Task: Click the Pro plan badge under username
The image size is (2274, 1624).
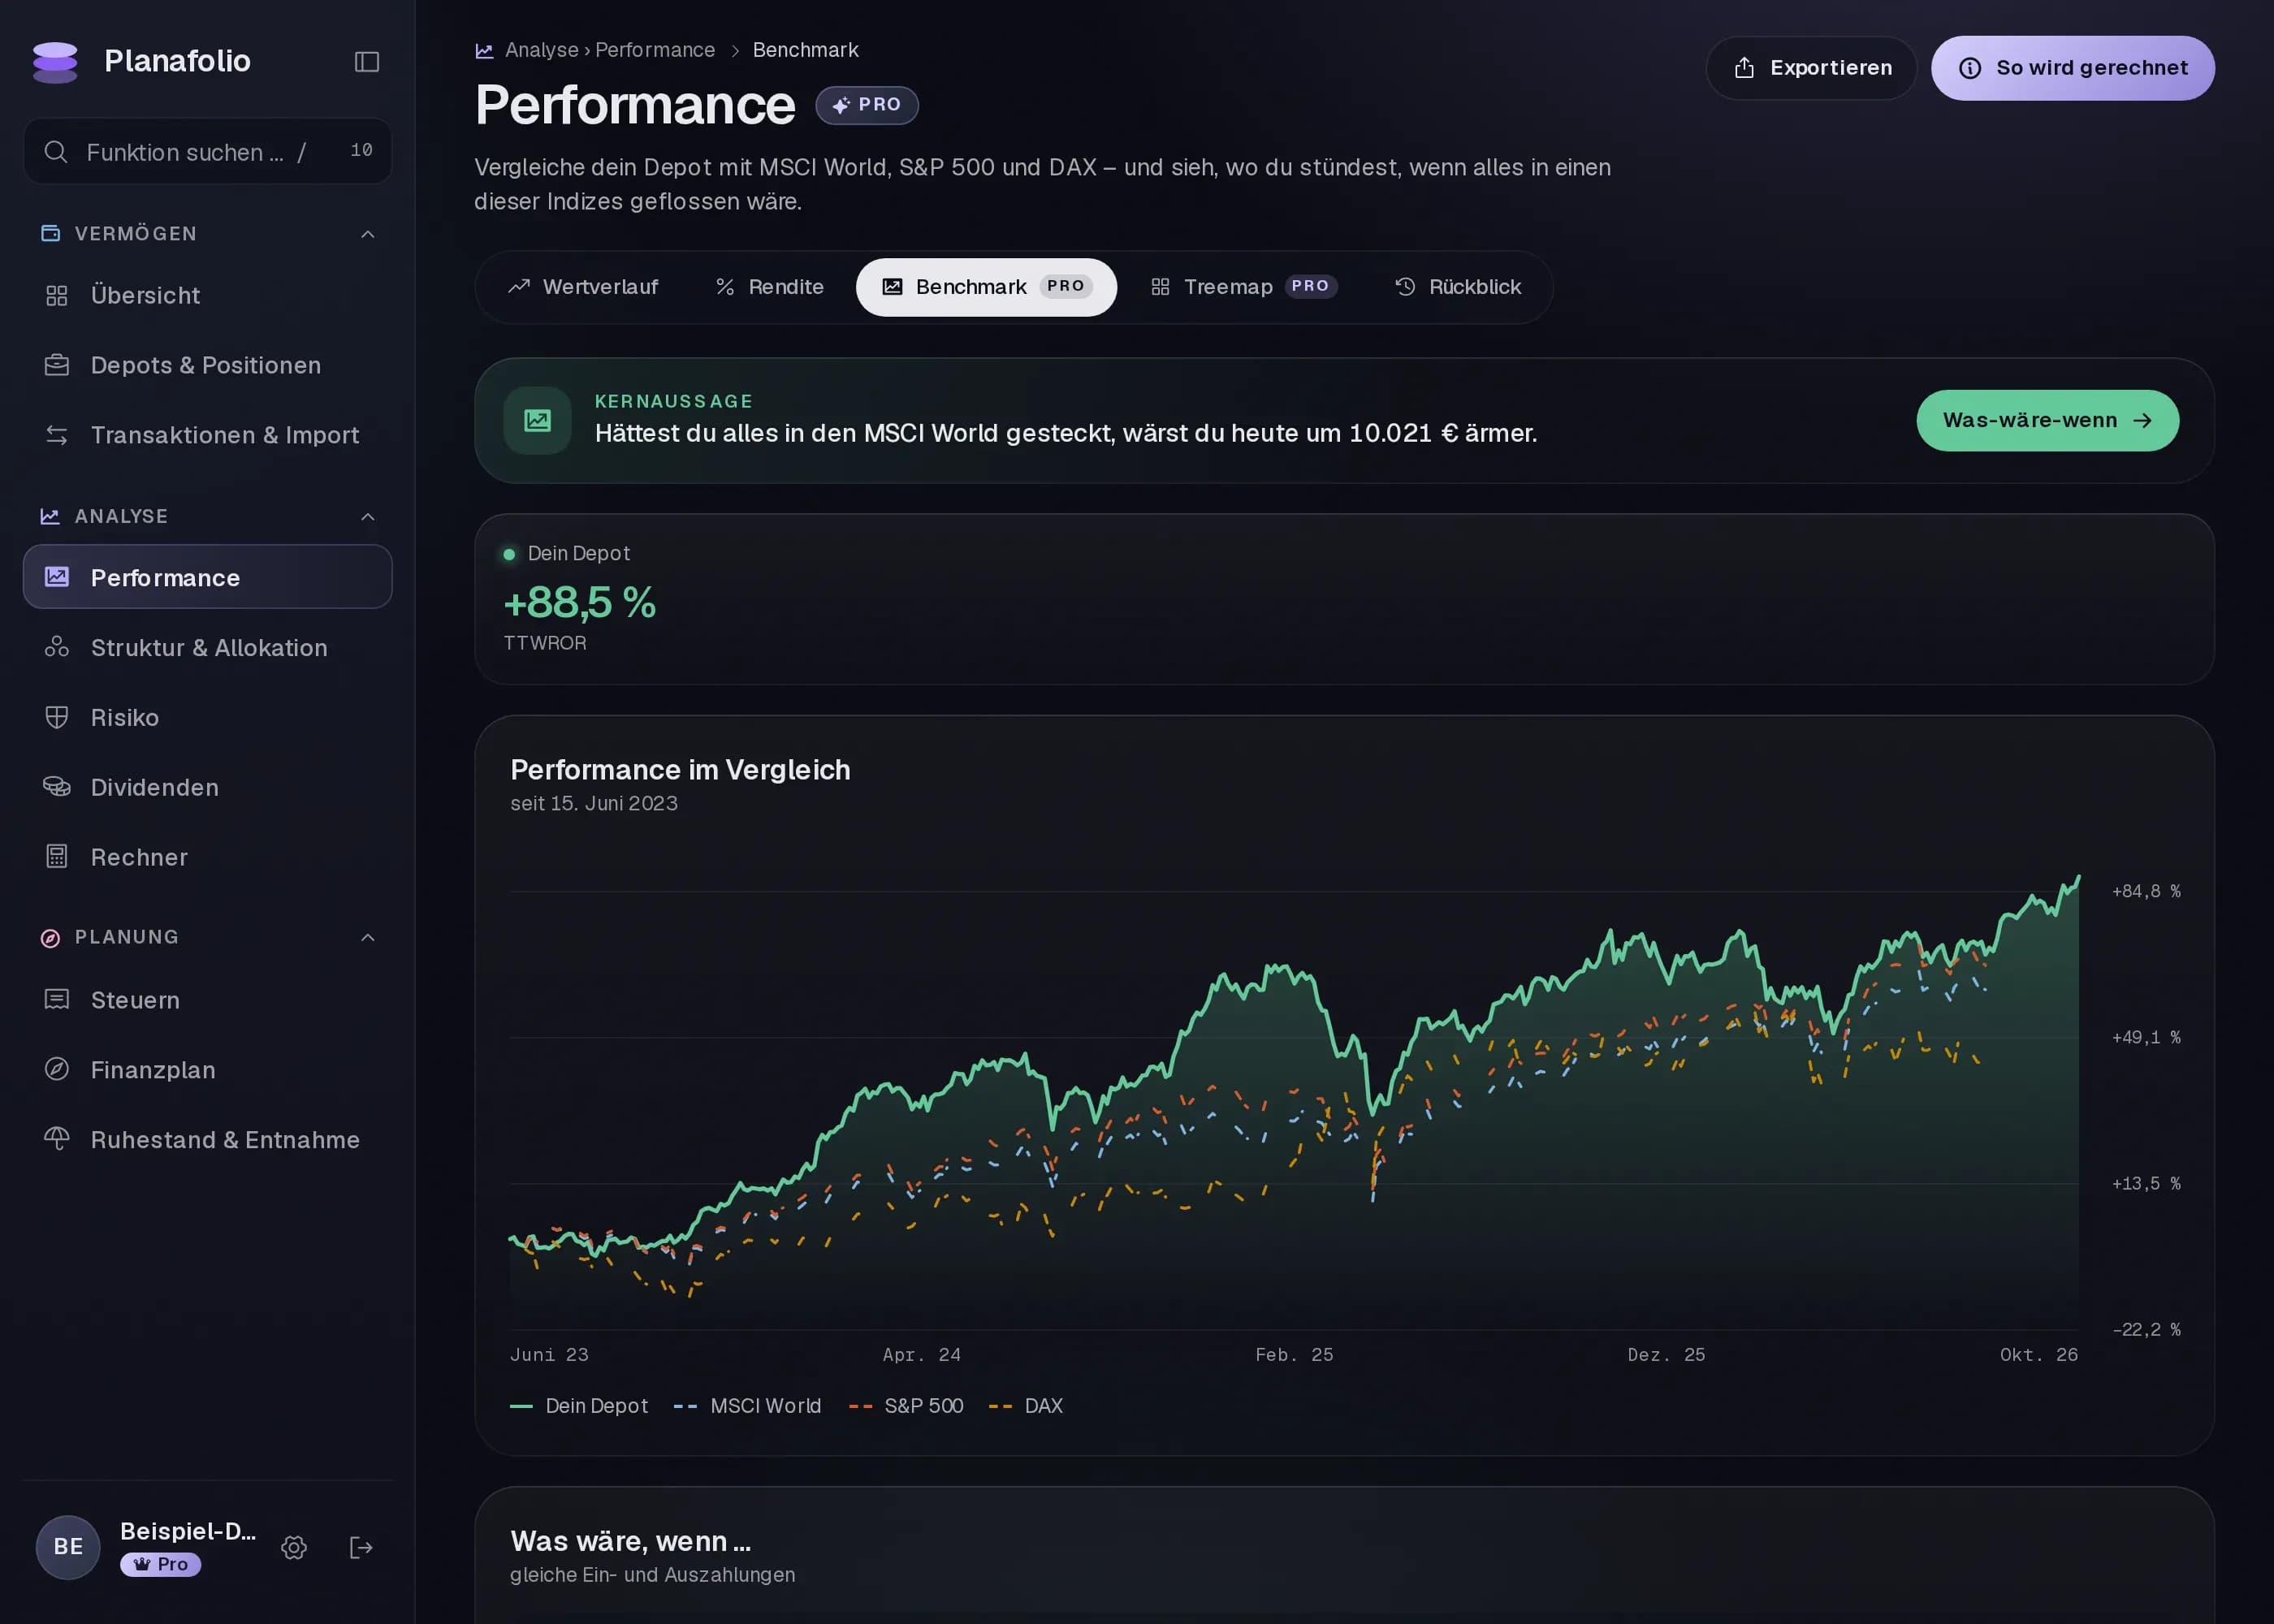Action: point(160,1565)
